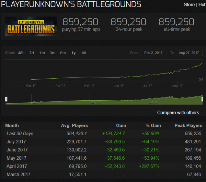Click the PLAYERUNKNOWN'S BATTLEGROUNDS page title

tap(71, 4)
